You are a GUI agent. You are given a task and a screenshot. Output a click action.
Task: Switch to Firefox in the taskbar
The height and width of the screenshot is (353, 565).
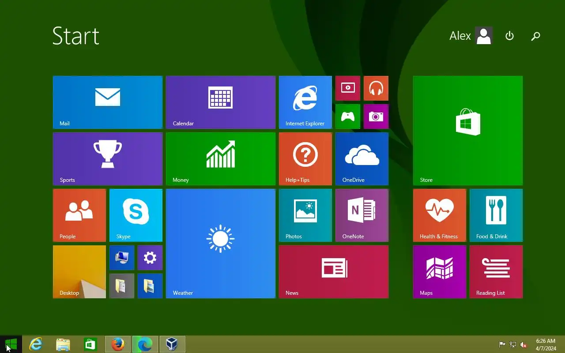[118, 344]
